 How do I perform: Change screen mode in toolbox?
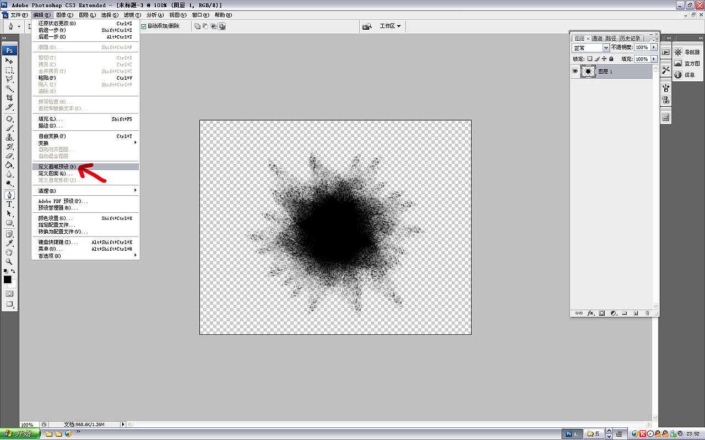(x=9, y=304)
